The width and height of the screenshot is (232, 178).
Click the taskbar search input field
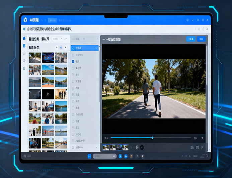[104, 156]
